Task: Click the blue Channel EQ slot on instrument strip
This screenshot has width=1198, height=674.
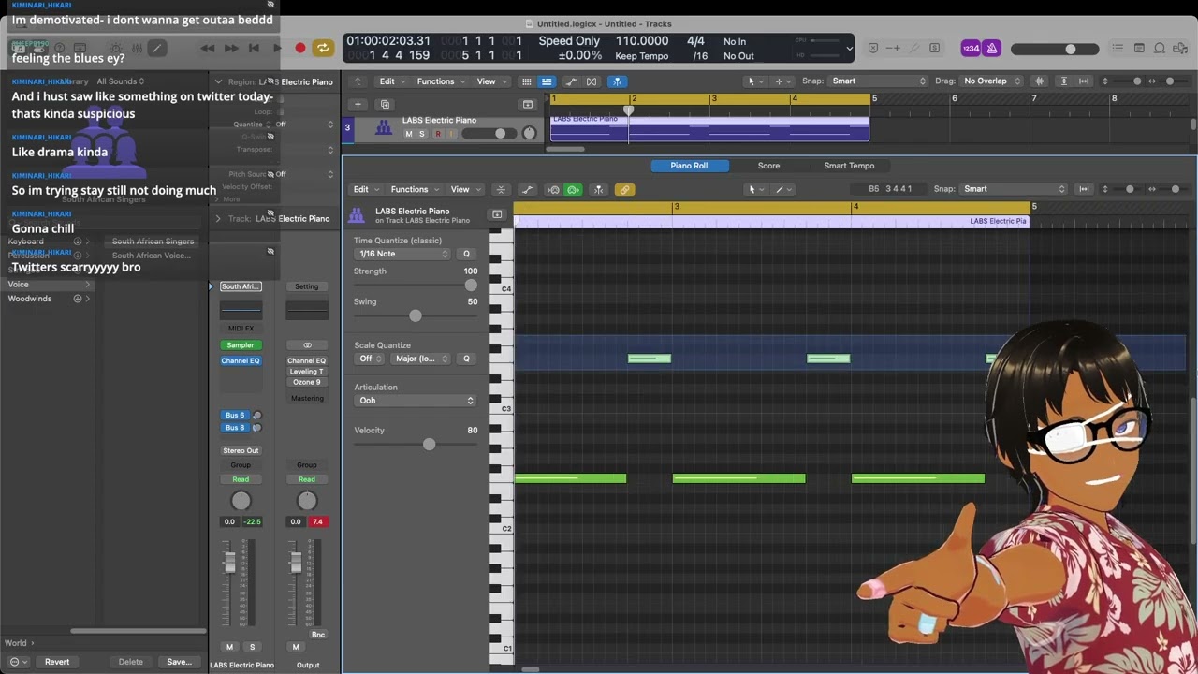Action: point(241,360)
